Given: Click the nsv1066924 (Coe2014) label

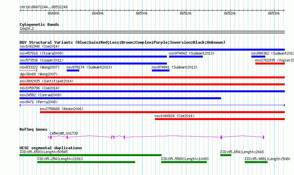Looking at the screenshot, I should [x=174, y=116].
